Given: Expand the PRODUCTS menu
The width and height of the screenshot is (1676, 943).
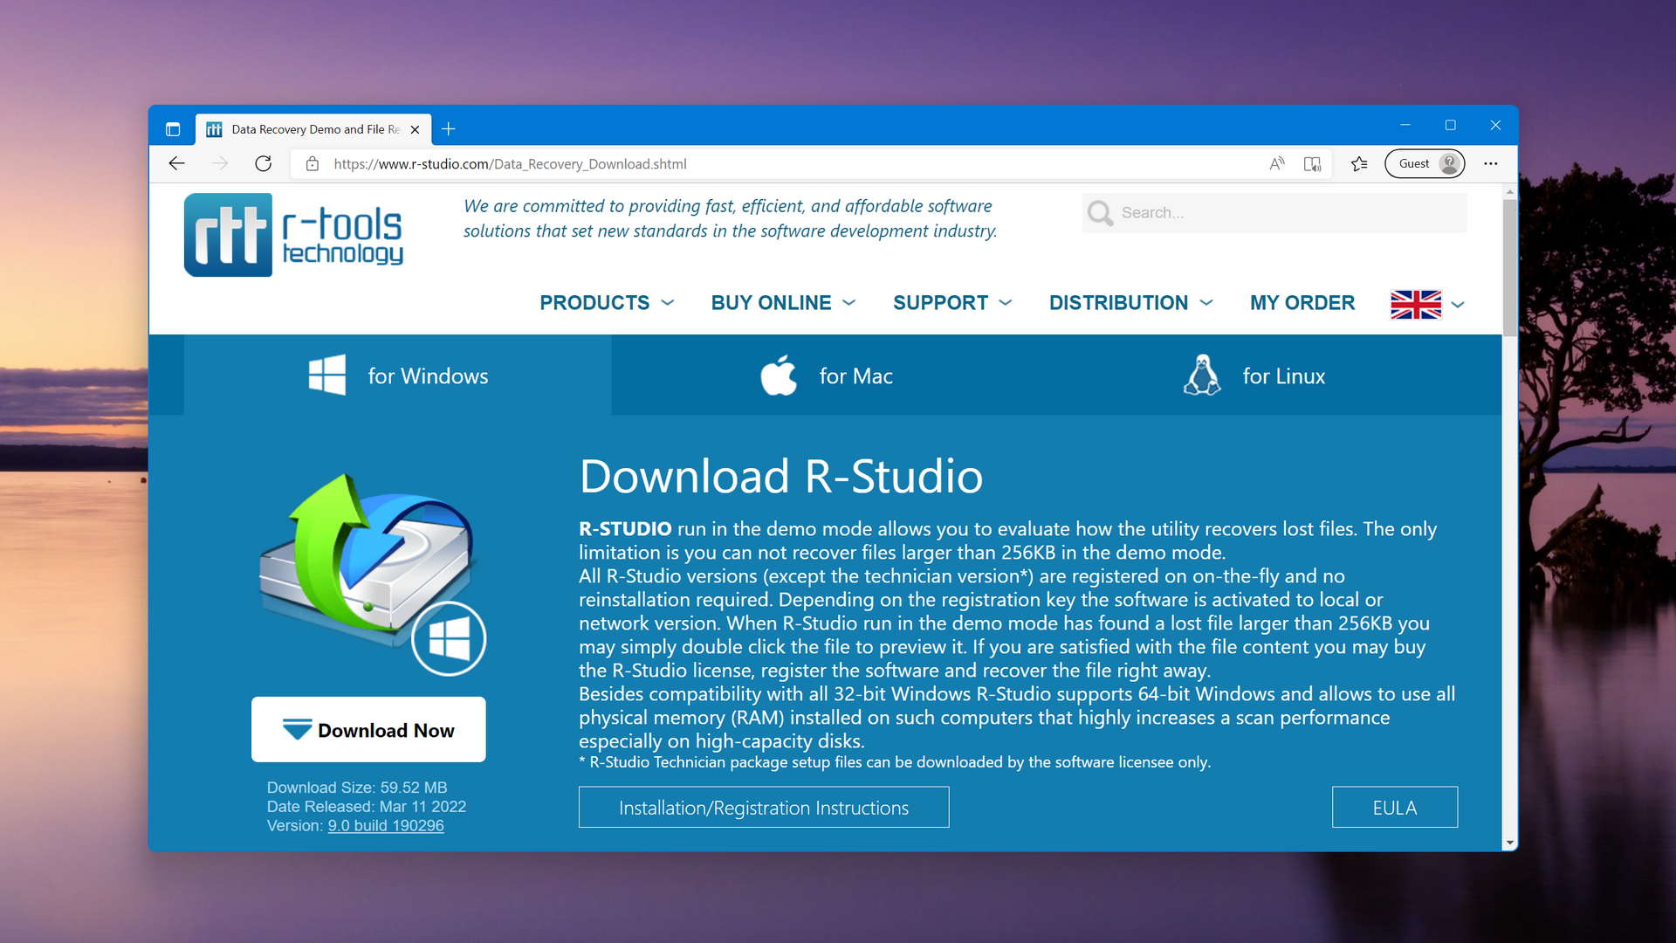Looking at the screenshot, I should [607, 303].
